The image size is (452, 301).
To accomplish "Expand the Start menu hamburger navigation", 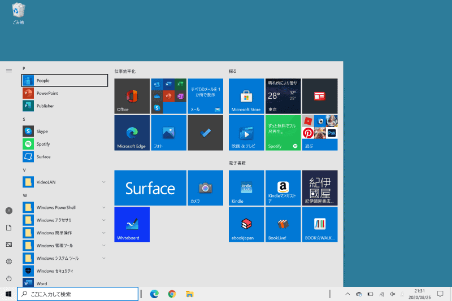I will click(x=9, y=71).
